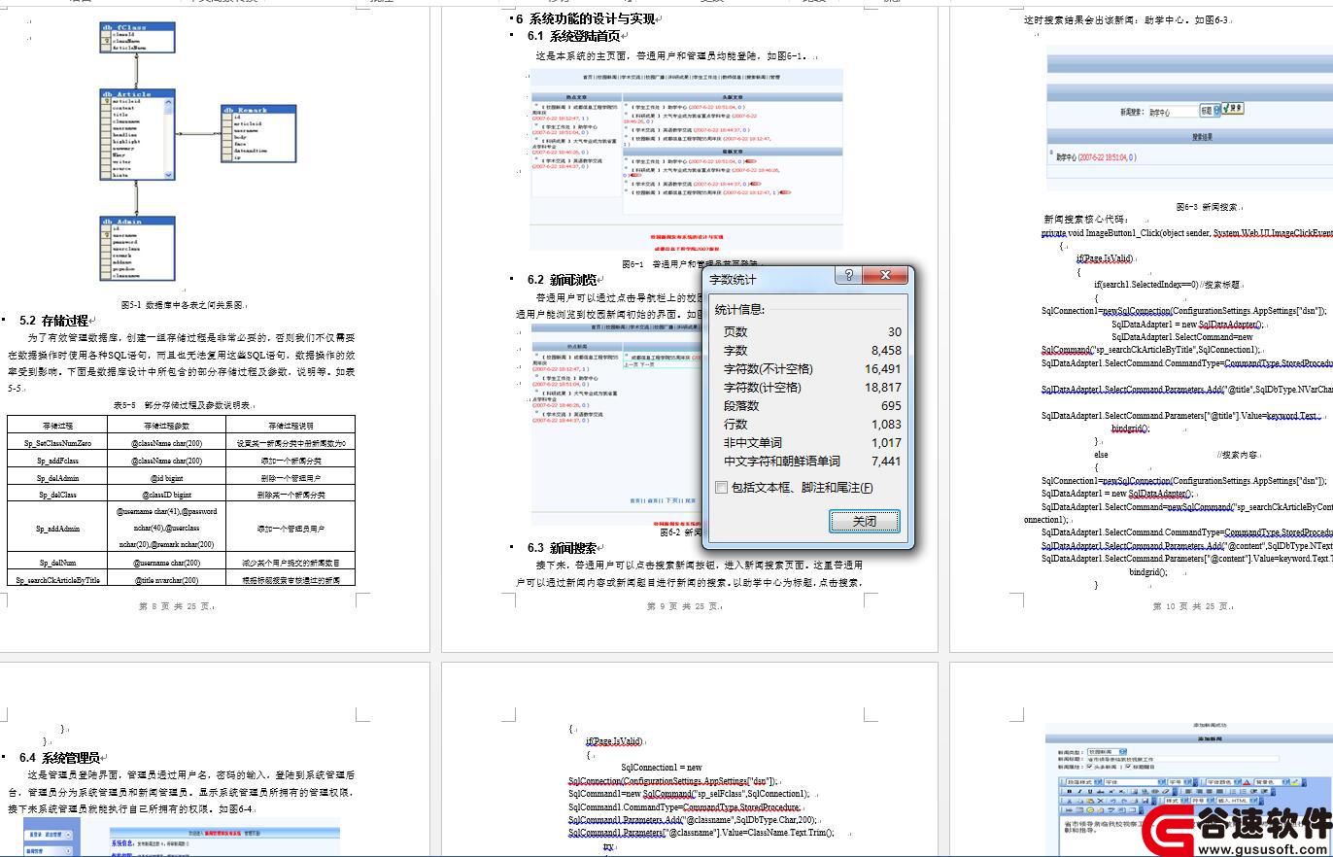Viewport: 1333px width, 857px height.
Task: Tick the 包括文本框、脚注和尾注 checkbox
Action: [722, 488]
